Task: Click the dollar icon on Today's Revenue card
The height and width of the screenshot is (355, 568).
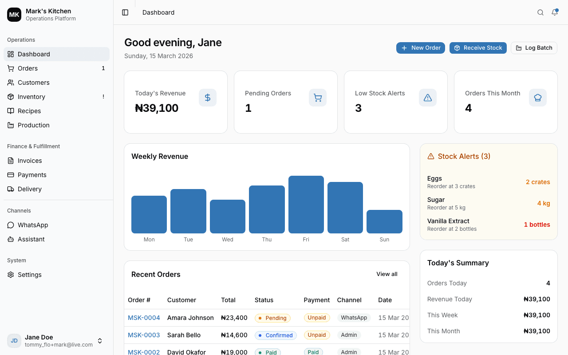Action: coord(208,98)
